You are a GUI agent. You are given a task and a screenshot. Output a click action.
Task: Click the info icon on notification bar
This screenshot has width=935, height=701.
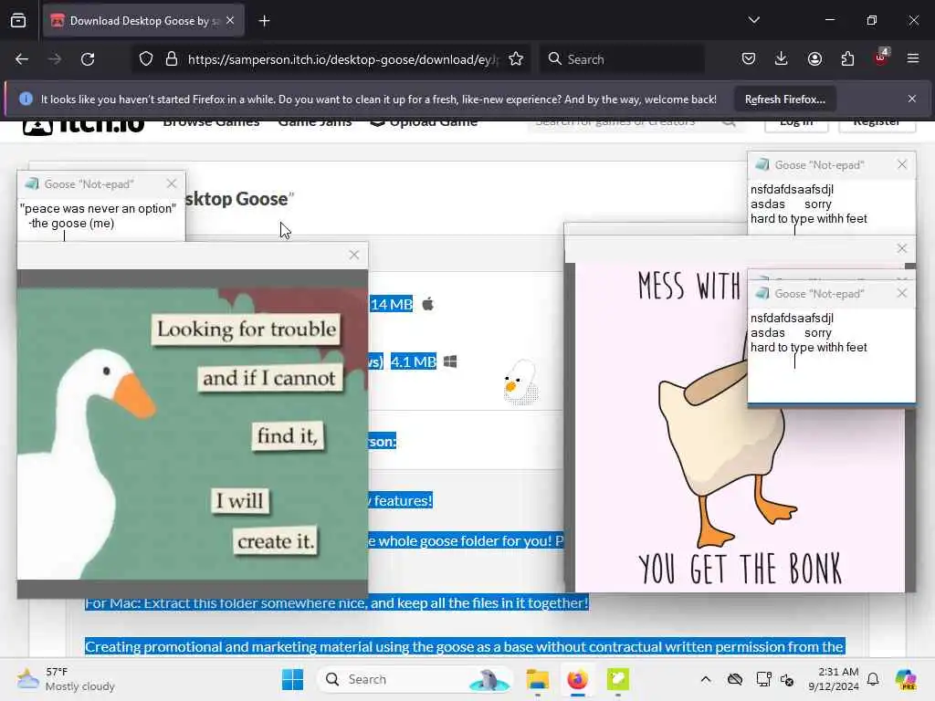(x=26, y=99)
